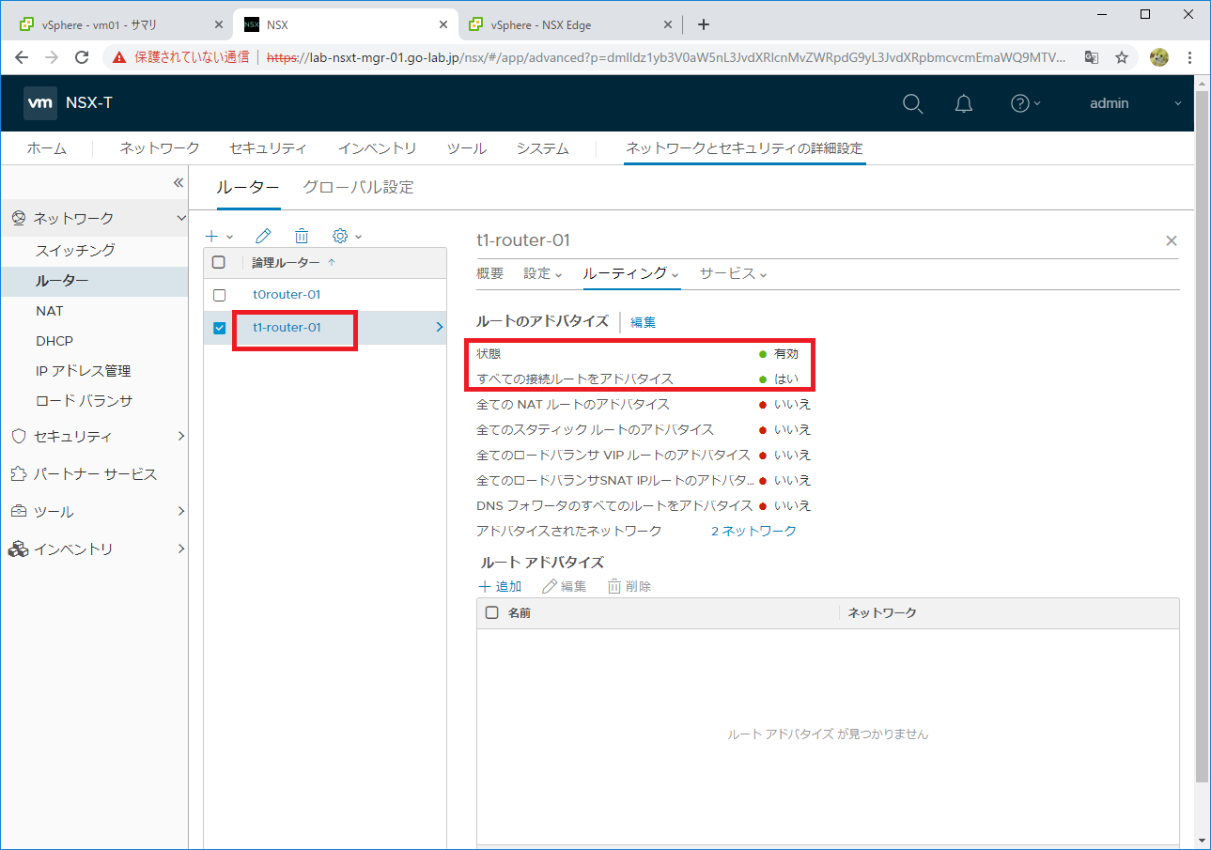Screen dimensions: 1211x850
Task: Go to the ホーム top menu
Action: 46,148
